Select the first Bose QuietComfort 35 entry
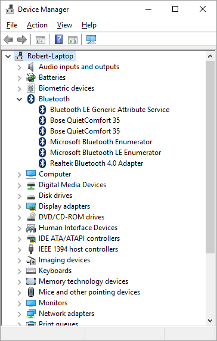The image size is (217, 341). (x=85, y=120)
